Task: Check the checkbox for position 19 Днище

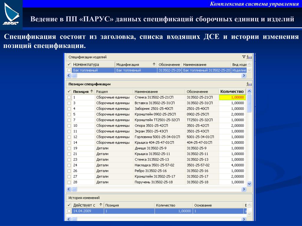Action: pyautogui.click(x=69, y=148)
